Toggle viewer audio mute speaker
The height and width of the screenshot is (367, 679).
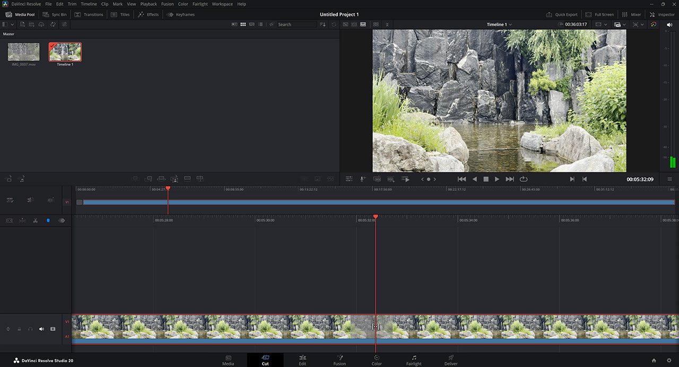click(x=669, y=24)
